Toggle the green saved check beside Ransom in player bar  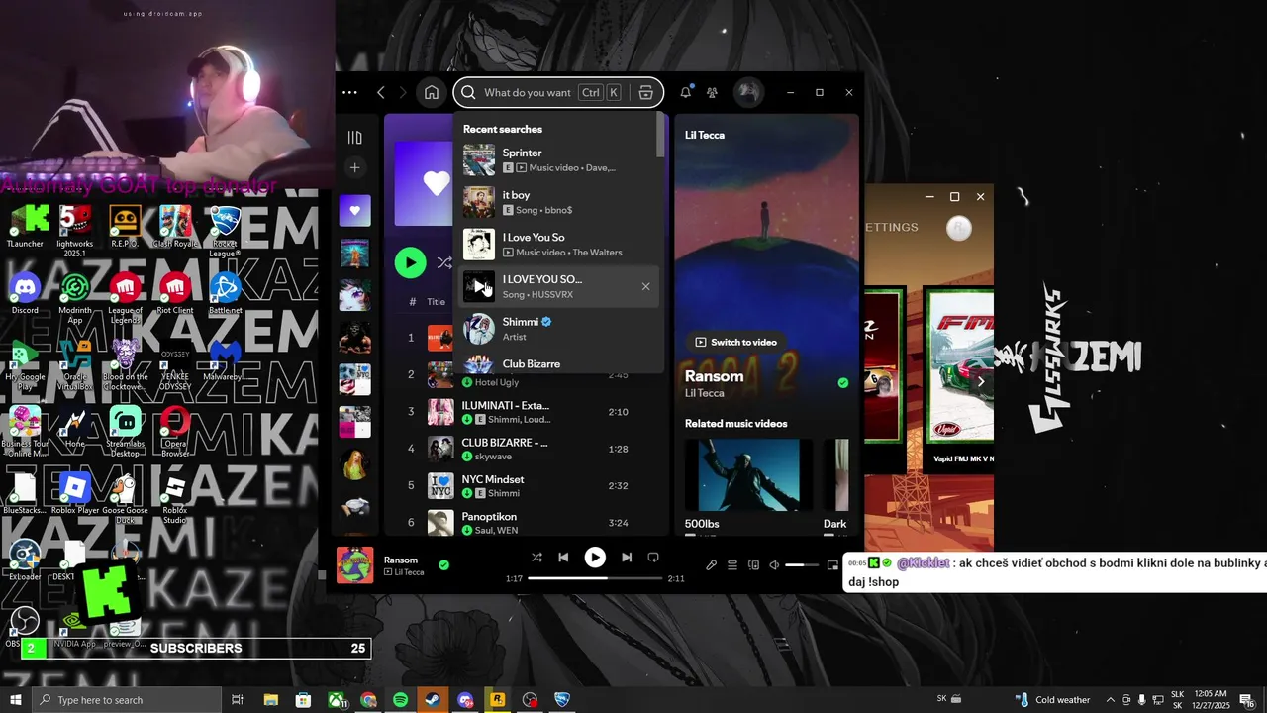pos(443,565)
